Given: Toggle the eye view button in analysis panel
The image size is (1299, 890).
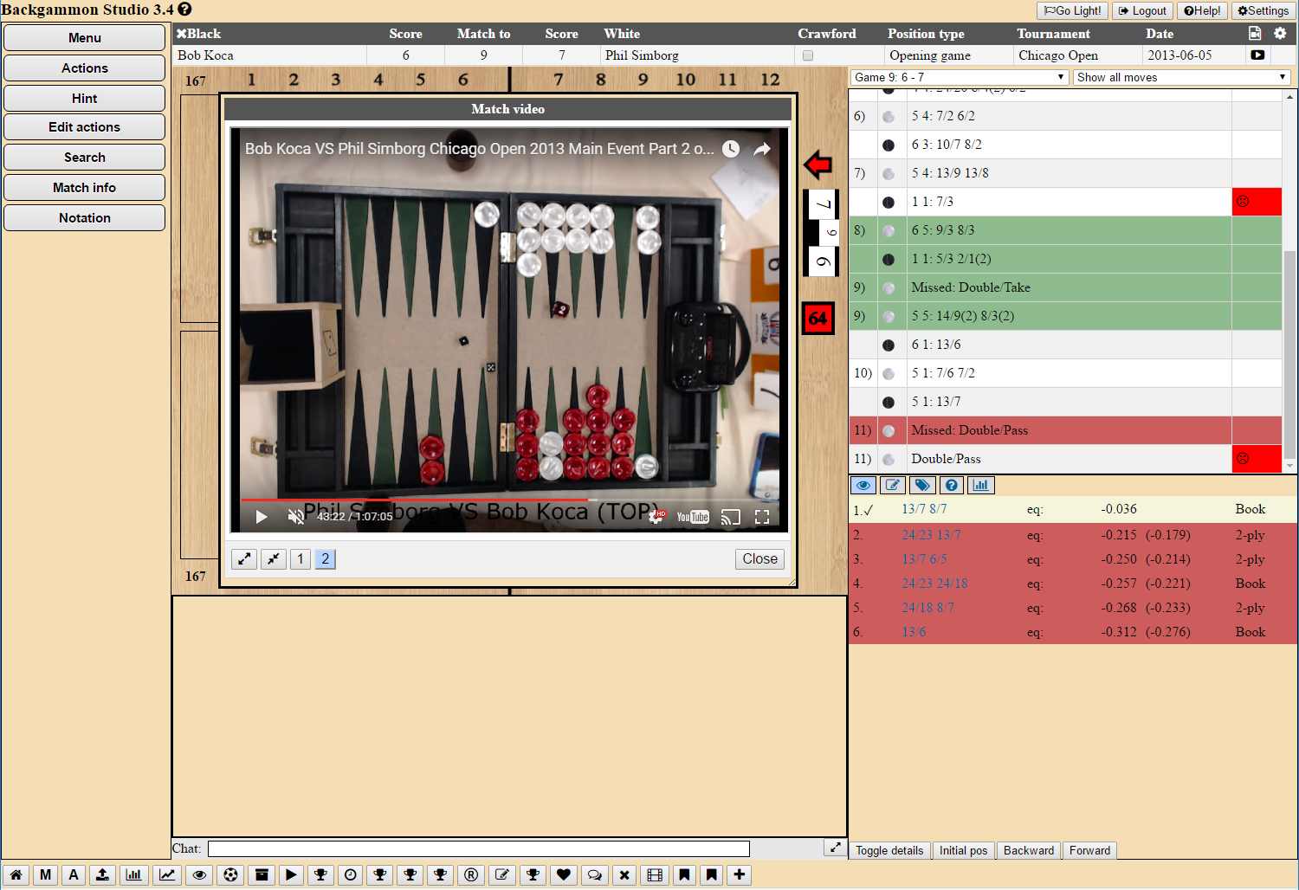Looking at the screenshot, I should (x=863, y=486).
